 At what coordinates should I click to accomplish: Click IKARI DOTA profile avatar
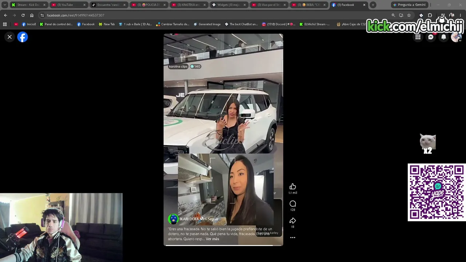pyautogui.click(x=173, y=219)
